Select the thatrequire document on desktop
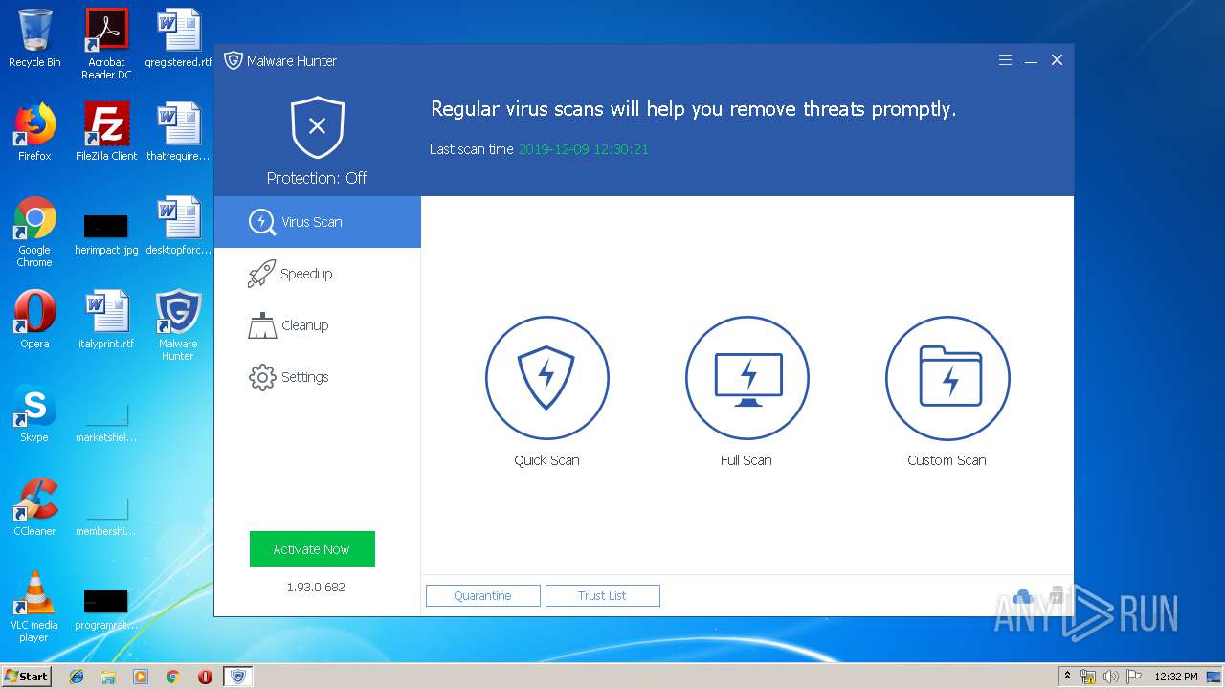The width and height of the screenshot is (1225, 689). [178, 132]
